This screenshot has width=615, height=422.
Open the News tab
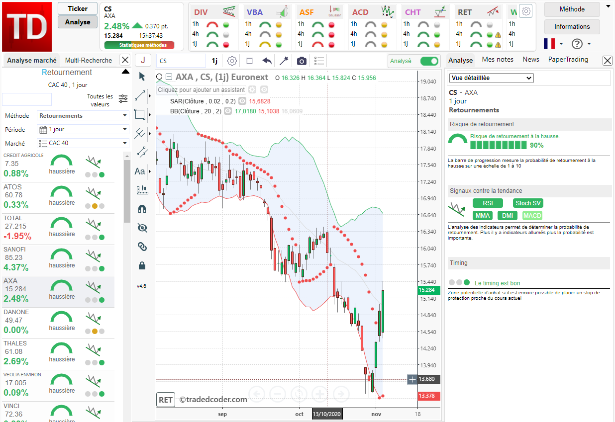(x=531, y=59)
